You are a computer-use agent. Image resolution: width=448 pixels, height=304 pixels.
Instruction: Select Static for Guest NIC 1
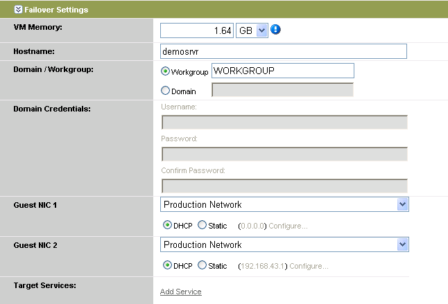point(202,225)
